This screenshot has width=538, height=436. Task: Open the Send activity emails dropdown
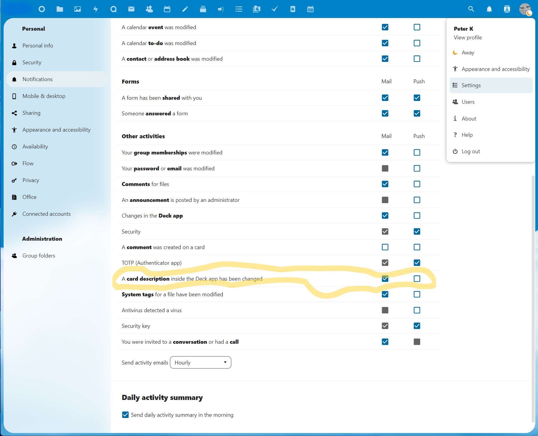[x=200, y=362]
